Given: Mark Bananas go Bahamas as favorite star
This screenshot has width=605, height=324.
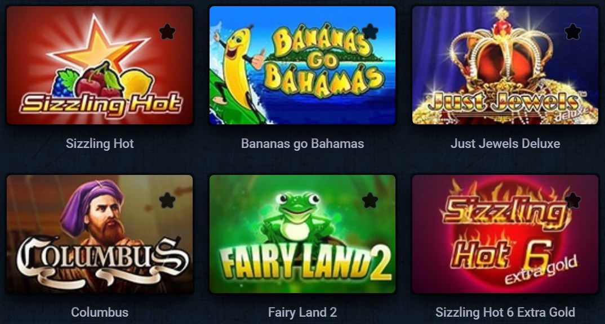Looking at the screenshot, I should [370, 31].
